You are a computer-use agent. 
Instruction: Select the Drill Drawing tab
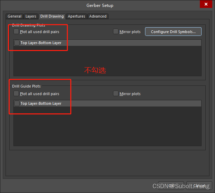point(52,16)
